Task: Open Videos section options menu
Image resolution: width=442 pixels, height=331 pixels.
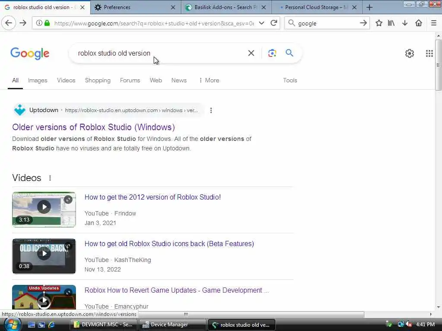Action: (x=50, y=178)
